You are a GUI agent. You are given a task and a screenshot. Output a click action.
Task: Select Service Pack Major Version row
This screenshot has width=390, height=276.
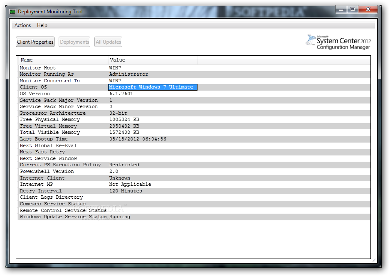195,100
